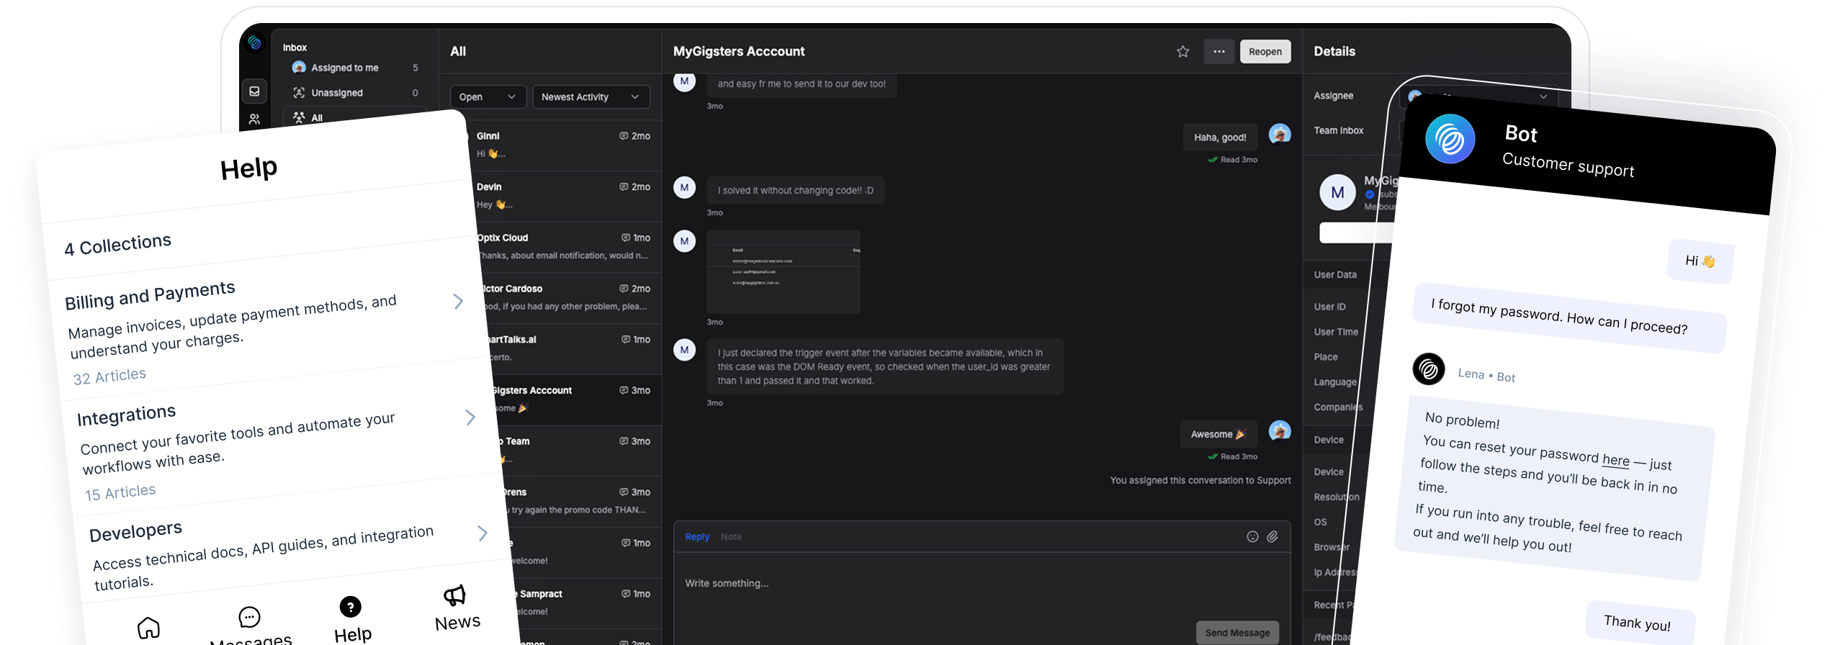
Task: Open the emoji picker in reply box
Action: point(1252,537)
